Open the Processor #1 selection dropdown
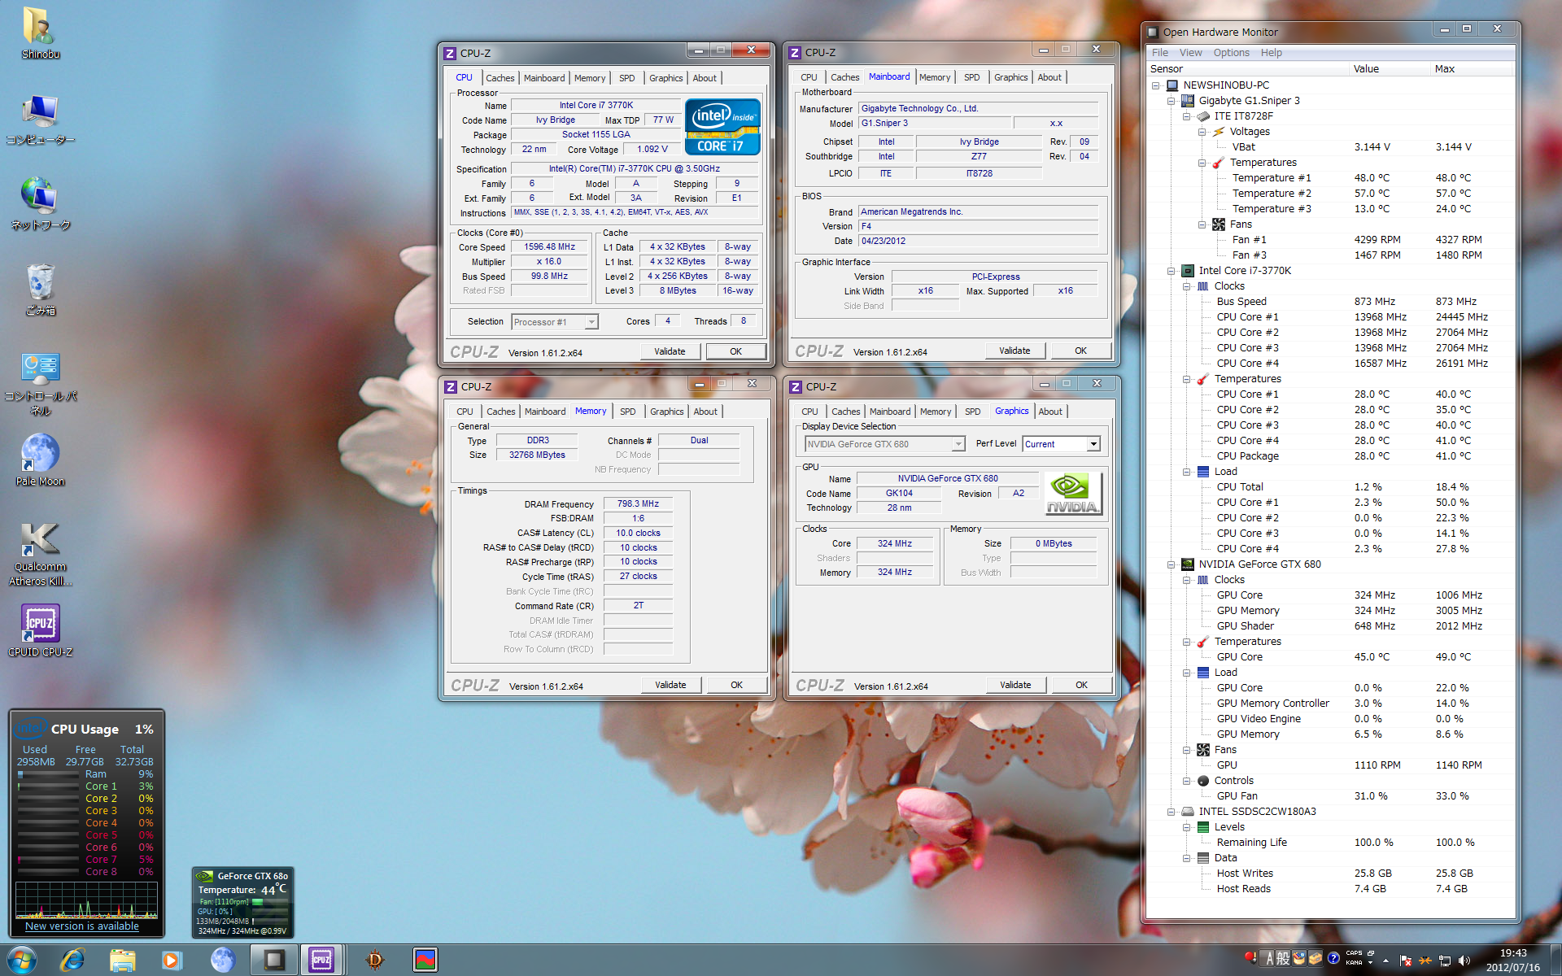 (x=591, y=322)
